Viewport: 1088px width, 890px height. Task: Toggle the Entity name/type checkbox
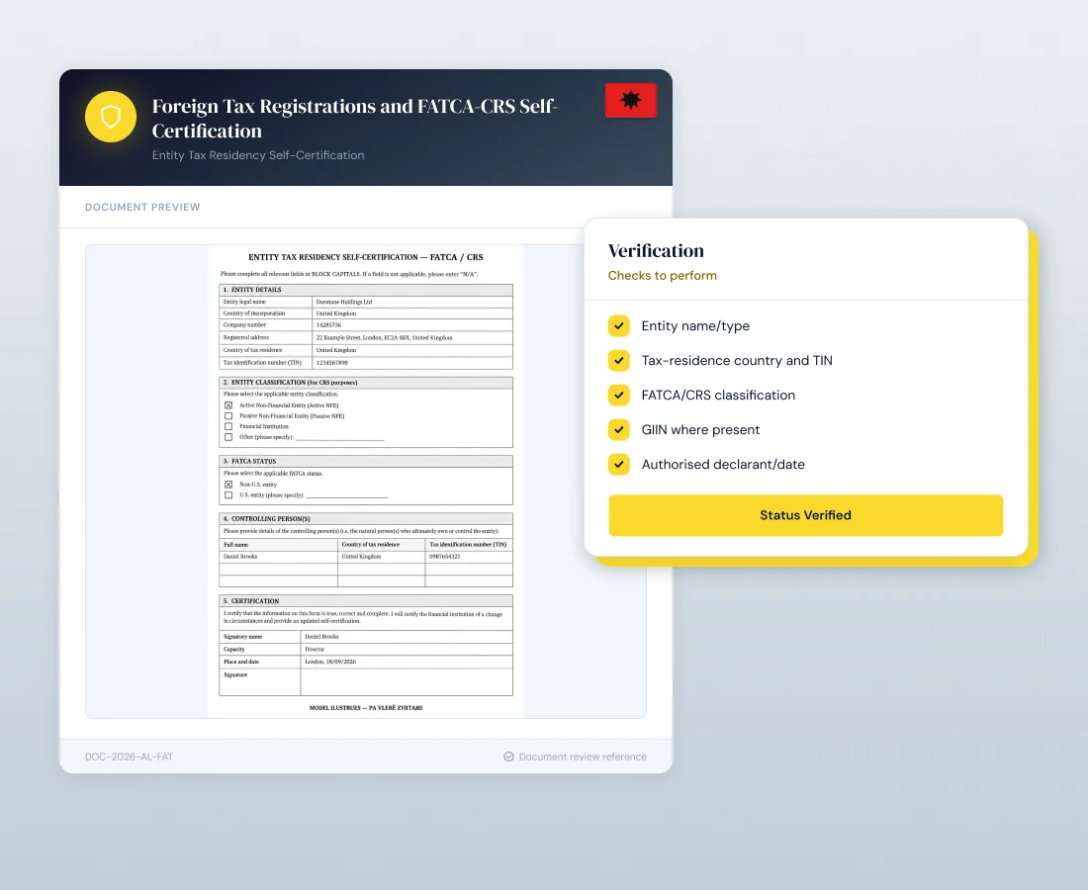(619, 325)
